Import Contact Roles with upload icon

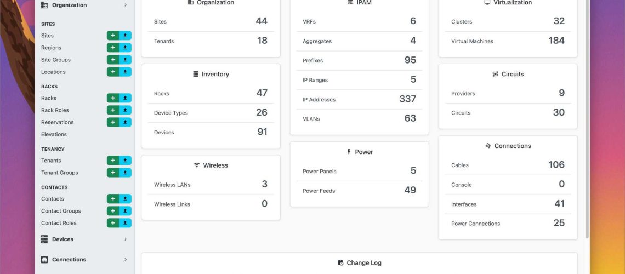coord(126,223)
